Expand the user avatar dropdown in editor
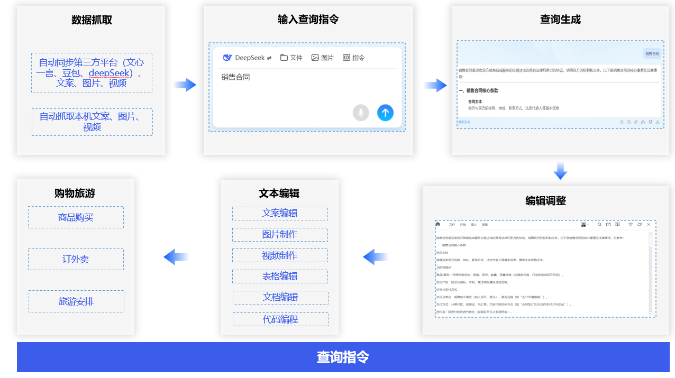This screenshot has height=378, width=675. point(585,224)
